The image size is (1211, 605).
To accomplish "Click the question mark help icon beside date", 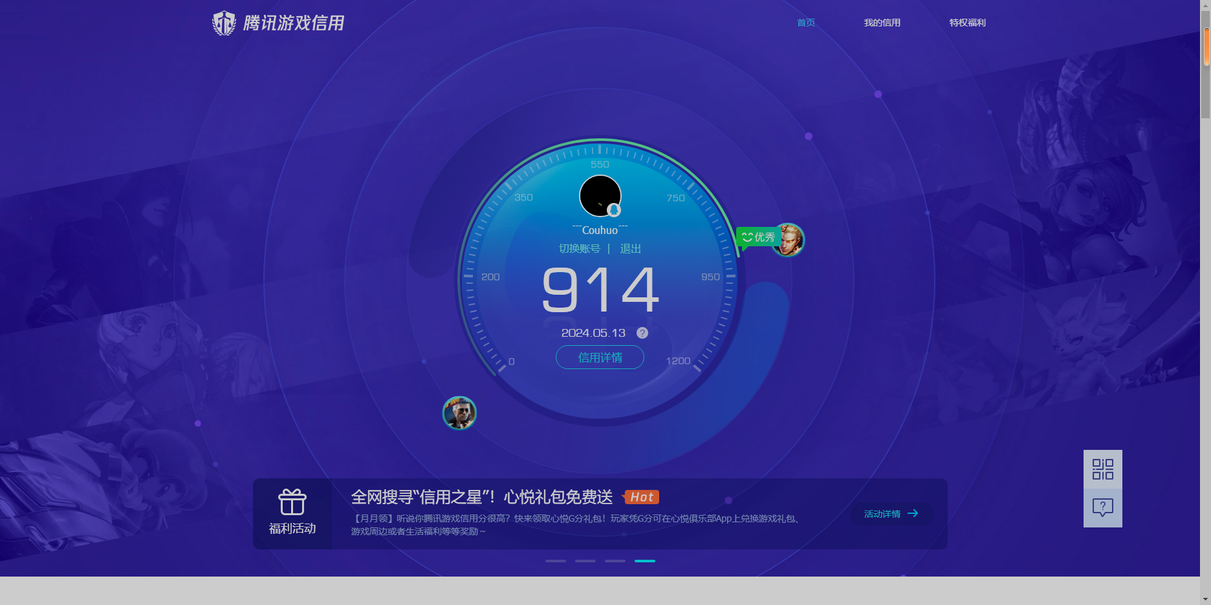I will point(642,333).
